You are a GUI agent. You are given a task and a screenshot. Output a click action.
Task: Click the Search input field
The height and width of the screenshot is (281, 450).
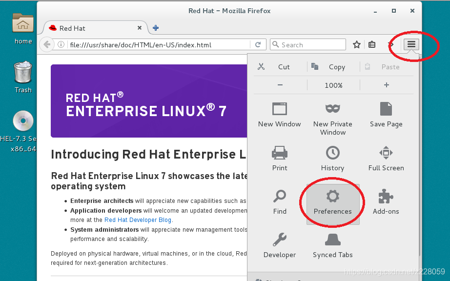pyautogui.click(x=308, y=44)
